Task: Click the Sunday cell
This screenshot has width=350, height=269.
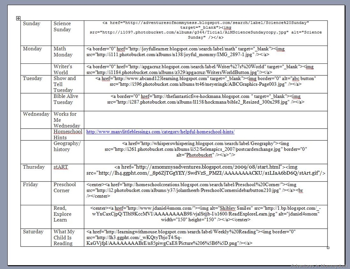Action: (x=36, y=33)
